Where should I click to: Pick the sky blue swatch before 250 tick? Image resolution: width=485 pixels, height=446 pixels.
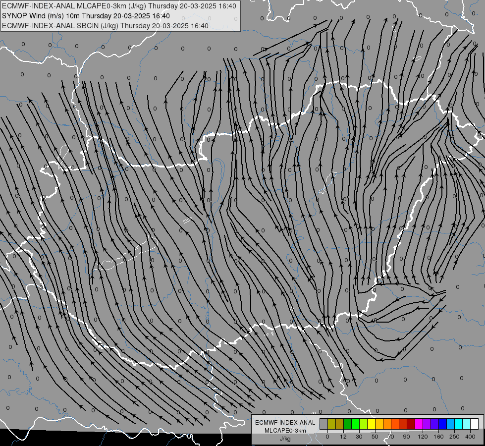pyautogui.click(x=451, y=424)
